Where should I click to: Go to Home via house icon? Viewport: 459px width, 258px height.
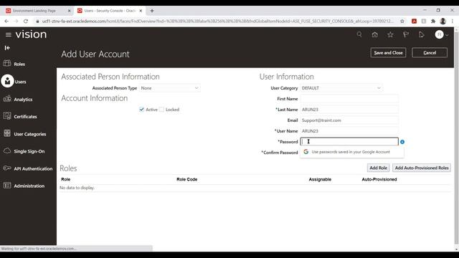point(374,35)
